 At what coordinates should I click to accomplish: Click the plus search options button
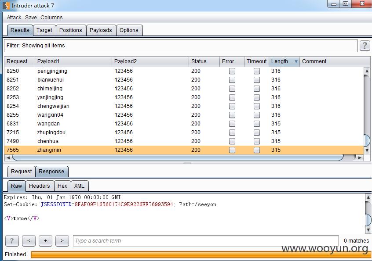click(x=45, y=241)
